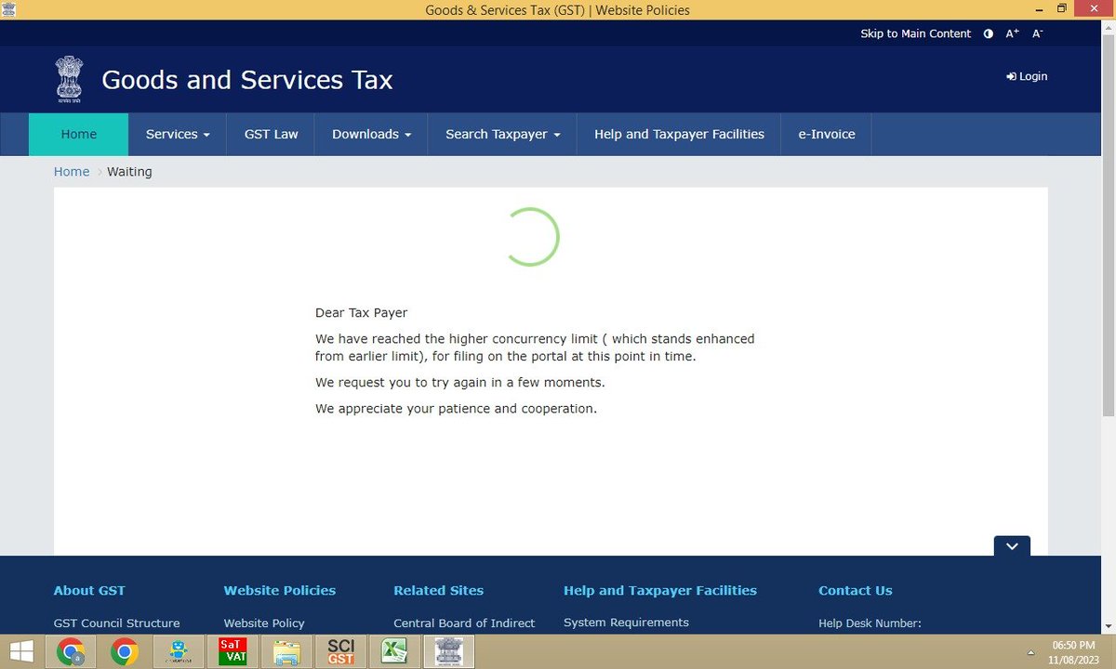Open the SCI GST taskbar app
The image size is (1116, 669).
click(x=340, y=652)
